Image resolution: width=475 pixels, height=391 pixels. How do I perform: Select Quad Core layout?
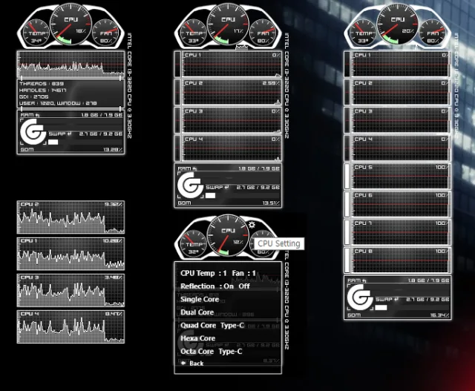tap(198, 325)
